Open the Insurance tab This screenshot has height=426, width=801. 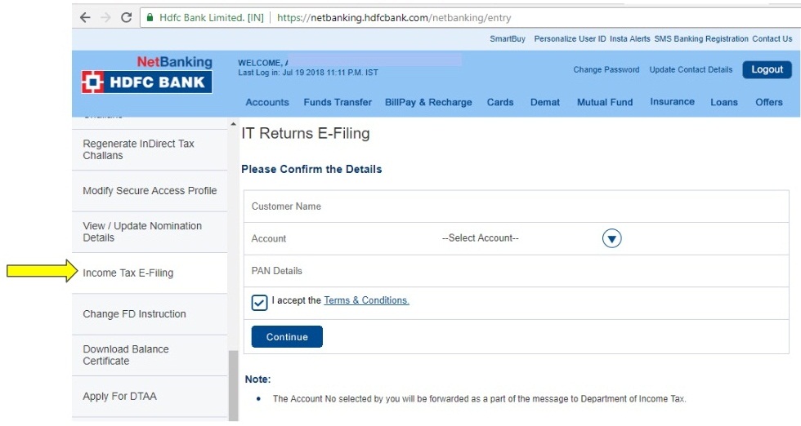tap(672, 101)
